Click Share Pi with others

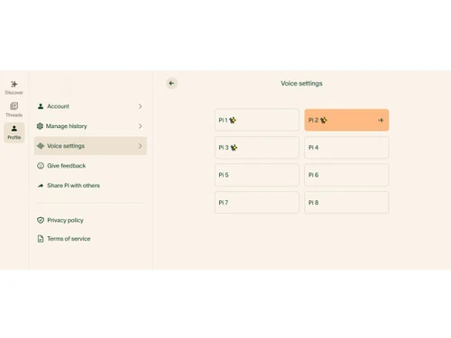point(73,186)
